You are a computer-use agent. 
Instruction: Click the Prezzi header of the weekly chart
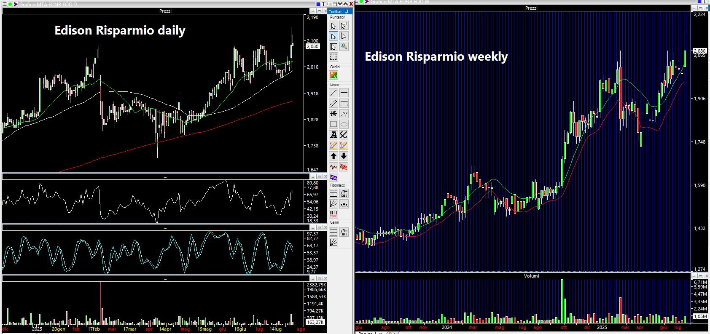click(531, 8)
